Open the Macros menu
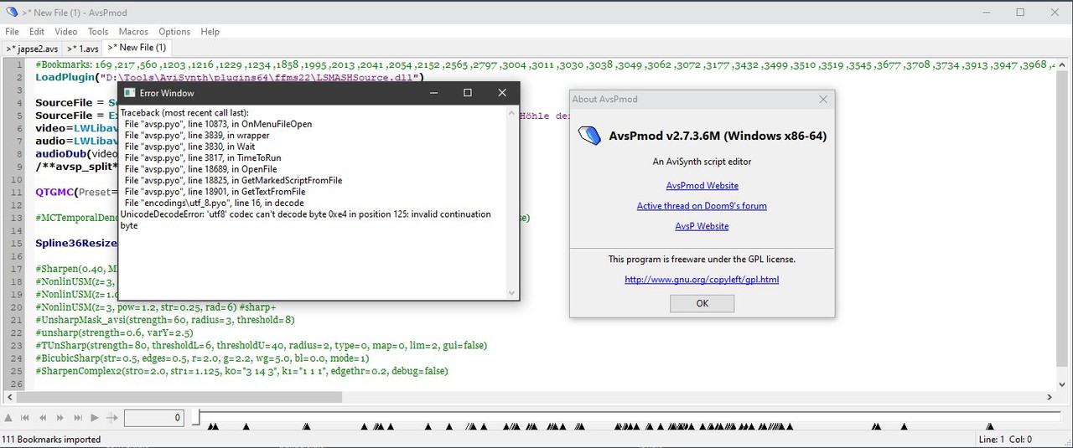The height and width of the screenshot is (448, 1073). [133, 32]
